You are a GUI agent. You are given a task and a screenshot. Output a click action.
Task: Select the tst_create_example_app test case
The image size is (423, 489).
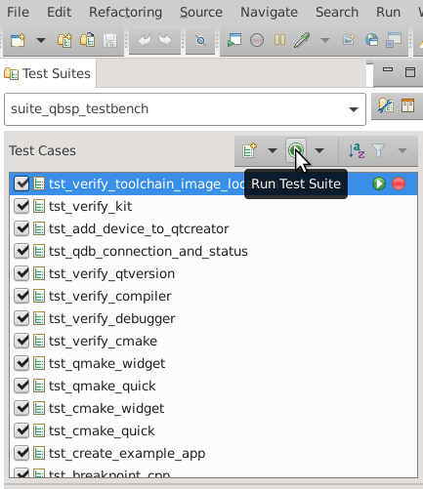tap(213, 453)
